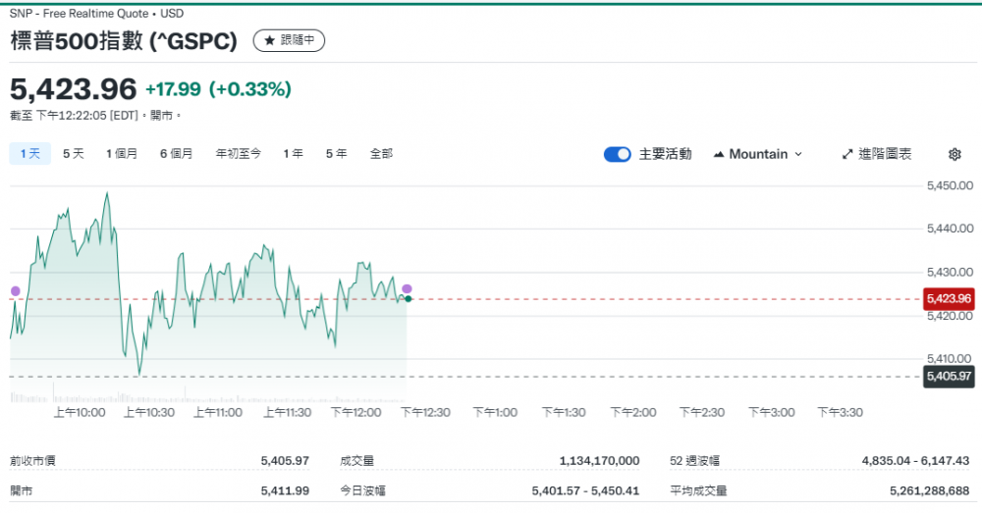Open chart settings gear icon
982x513 pixels.
(x=955, y=154)
